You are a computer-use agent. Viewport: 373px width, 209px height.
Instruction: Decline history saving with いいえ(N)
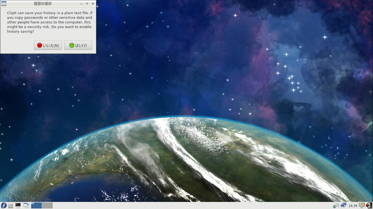click(48, 45)
